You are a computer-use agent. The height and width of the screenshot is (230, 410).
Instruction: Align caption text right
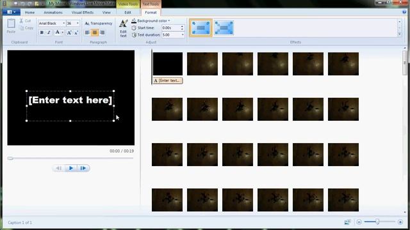(102, 33)
